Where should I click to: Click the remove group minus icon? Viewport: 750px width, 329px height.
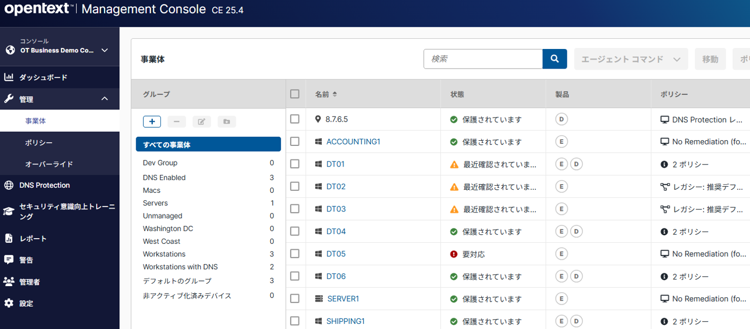177,122
